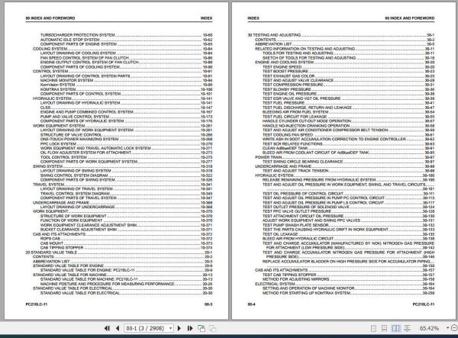
Task: Switch to single page layout
Action: pyautogui.click(x=373, y=328)
